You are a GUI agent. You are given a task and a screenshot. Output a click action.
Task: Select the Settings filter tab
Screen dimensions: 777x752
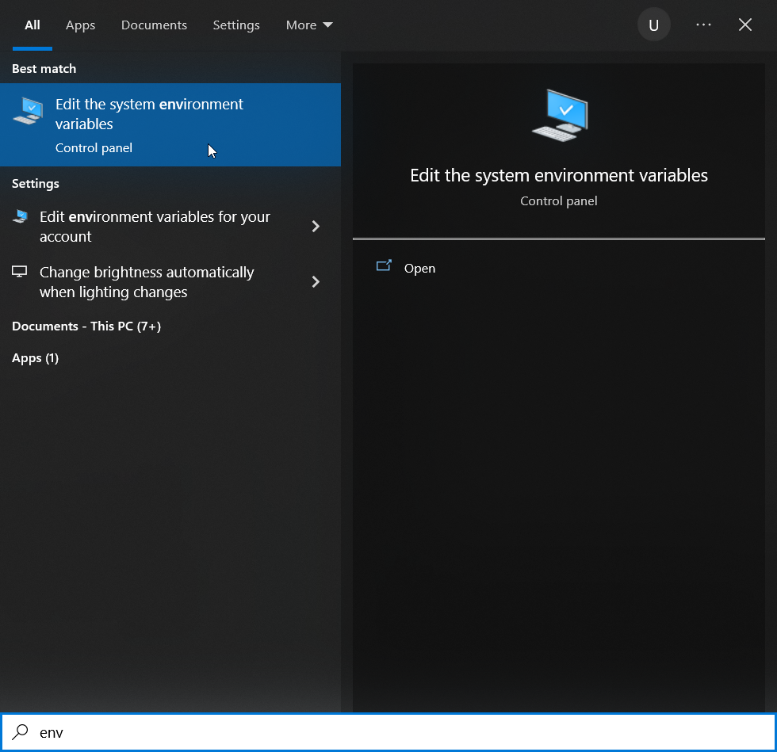pyautogui.click(x=236, y=25)
